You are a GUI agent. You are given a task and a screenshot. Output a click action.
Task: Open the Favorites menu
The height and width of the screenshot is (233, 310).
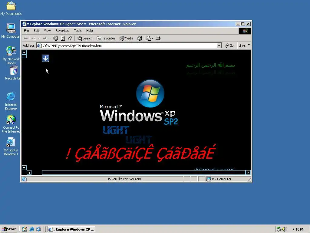click(x=62, y=31)
